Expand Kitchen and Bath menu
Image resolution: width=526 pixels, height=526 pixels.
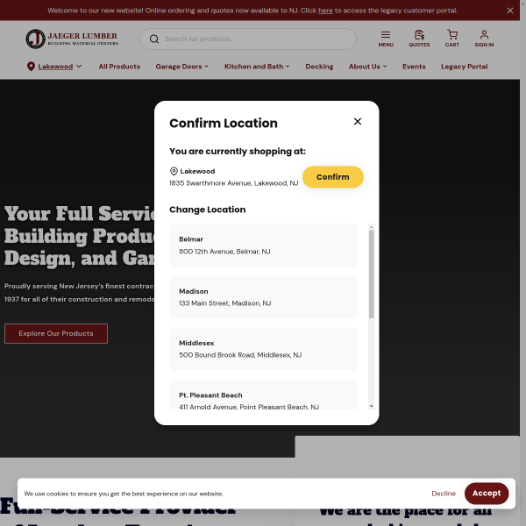[x=257, y=67]
